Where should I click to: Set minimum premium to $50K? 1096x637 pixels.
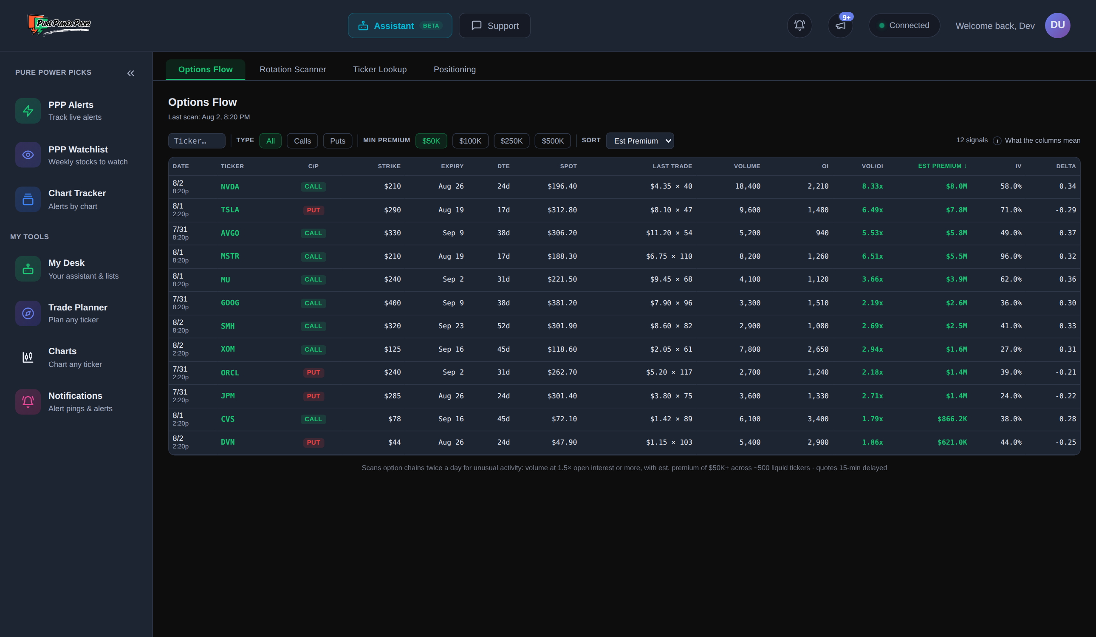[431, 141]
